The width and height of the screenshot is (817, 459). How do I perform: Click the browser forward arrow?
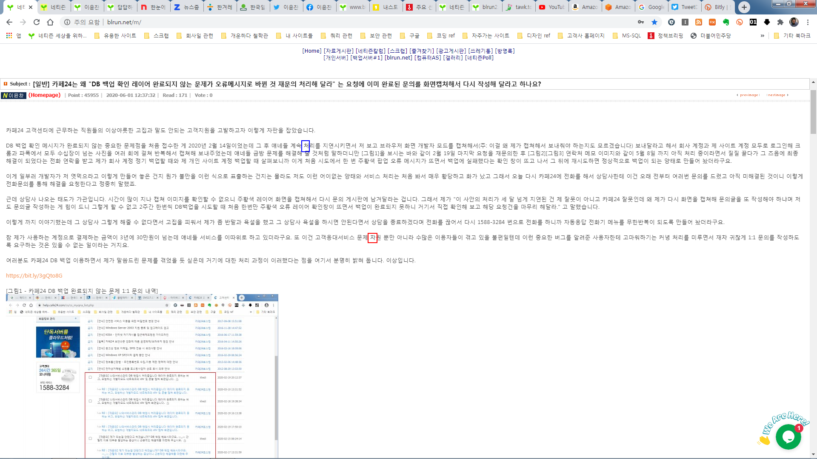[x=23, y=22]
